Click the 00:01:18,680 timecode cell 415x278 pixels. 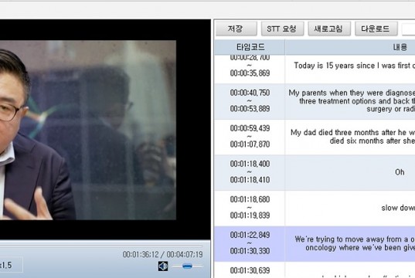pyautogui.click(x=250, y=208)
